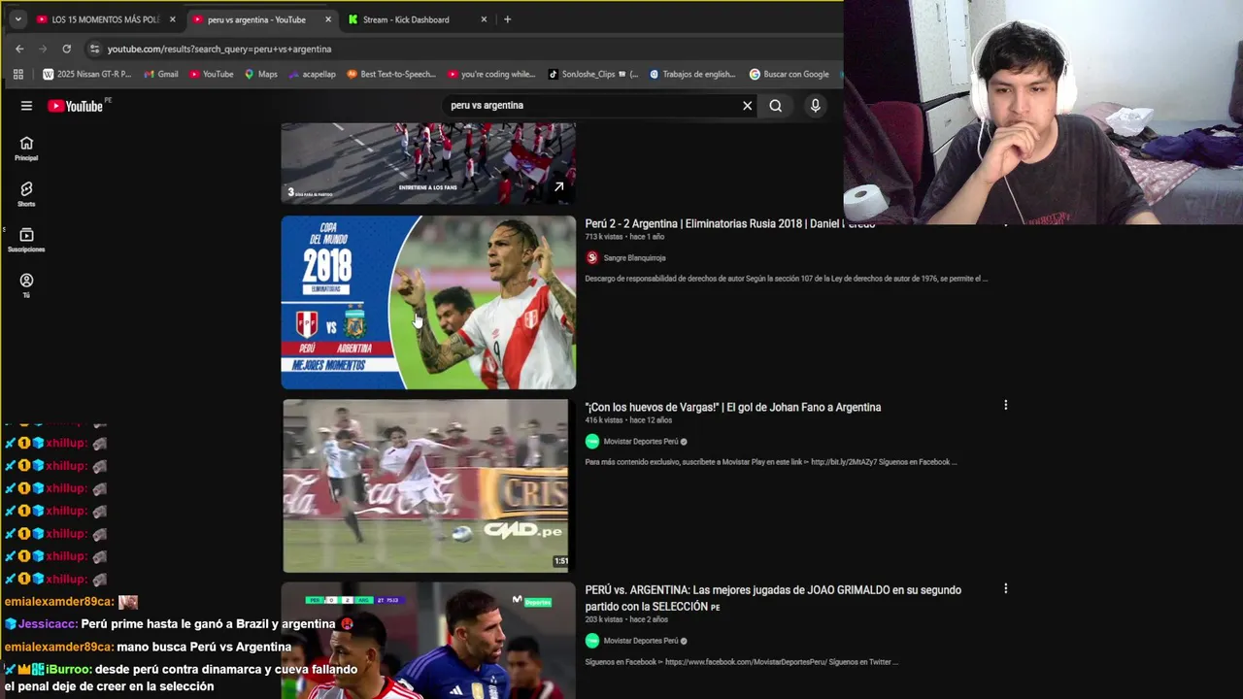Open Movistar avatar next to Grimaldo video
Viewport: 1243px width, 699px height.
click(592, 641)
